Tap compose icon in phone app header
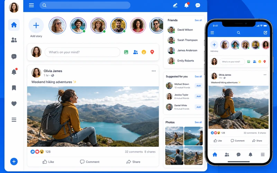Image resolution: width=277 pixels, height=173 pixels. pyautogui.click(x=265, y=33)
